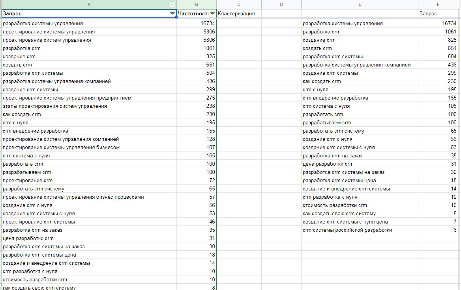Select 'создание crm системы с нуля цена' cell

click(360, 222)
